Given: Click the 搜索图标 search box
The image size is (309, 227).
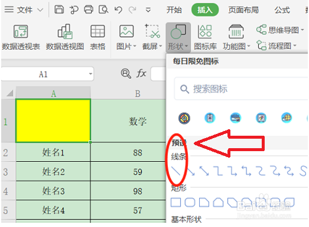Looking at the screenshot, I should [241, 89].
